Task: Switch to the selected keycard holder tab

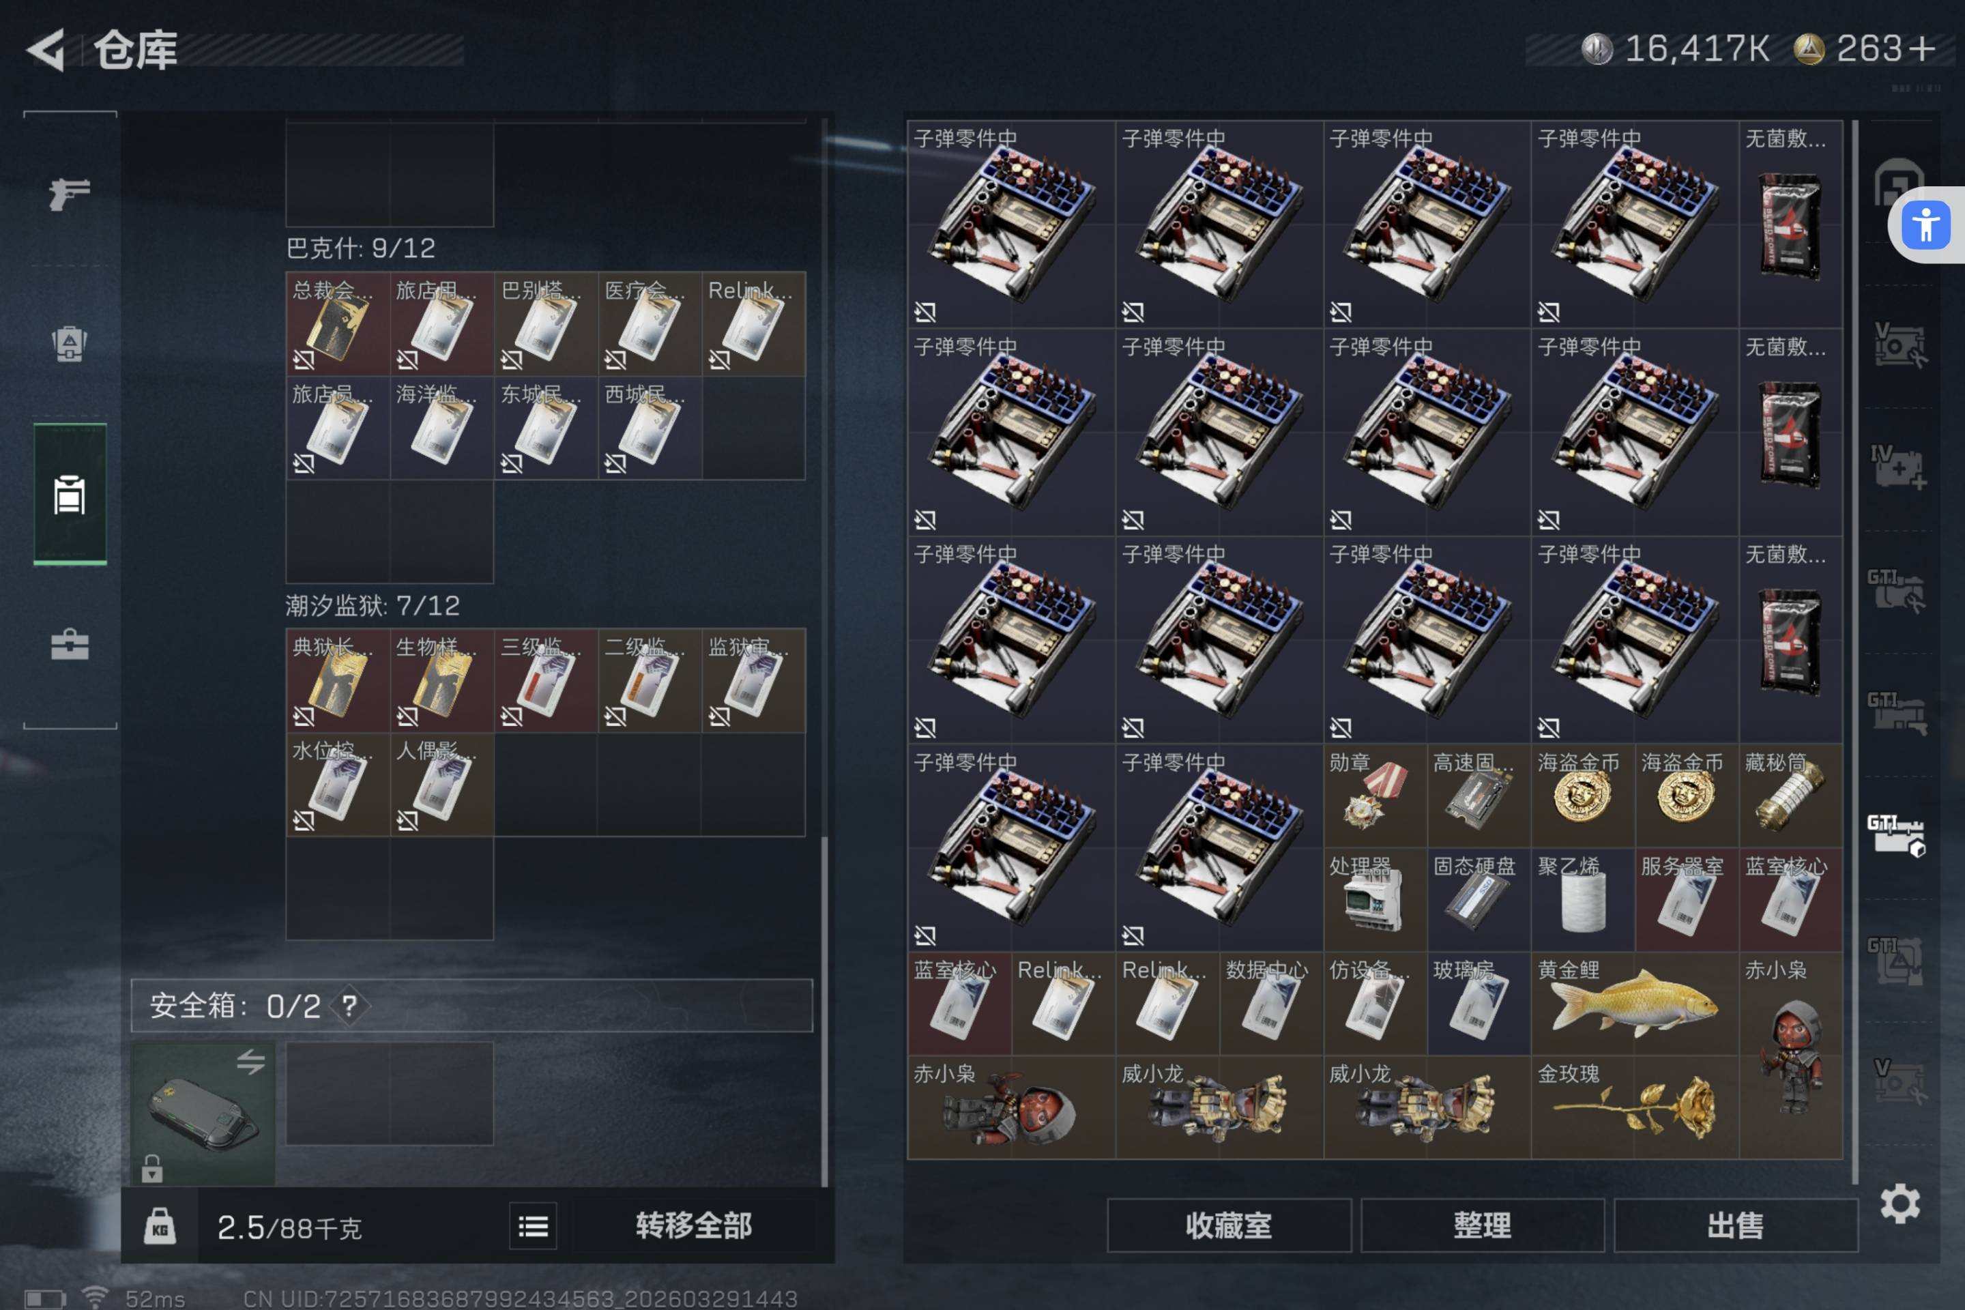Action: coord(70,495)
